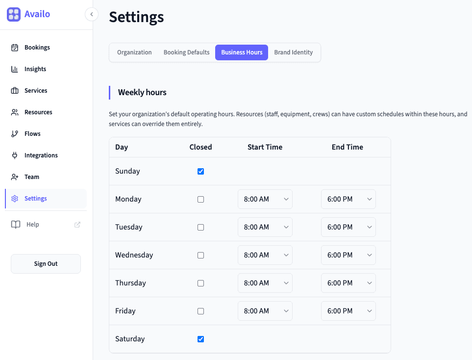
Task: Open Friday's End Time dropdown
Action: click(x=348, y=310)
